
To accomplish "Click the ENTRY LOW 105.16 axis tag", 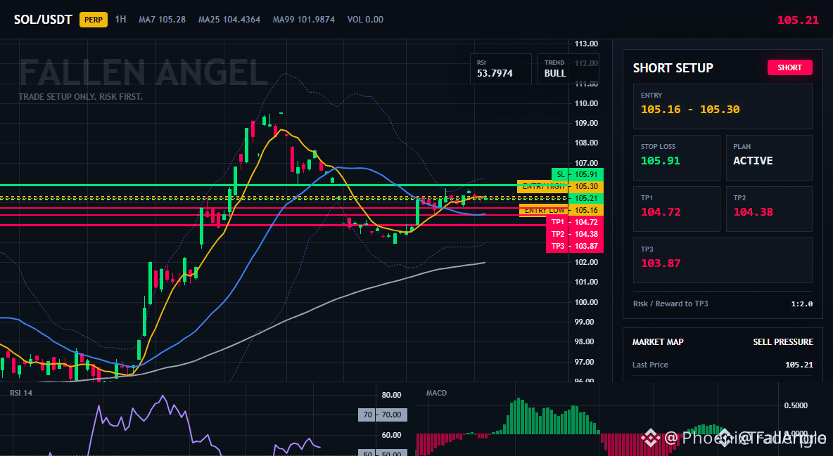I will pos(561,210).
